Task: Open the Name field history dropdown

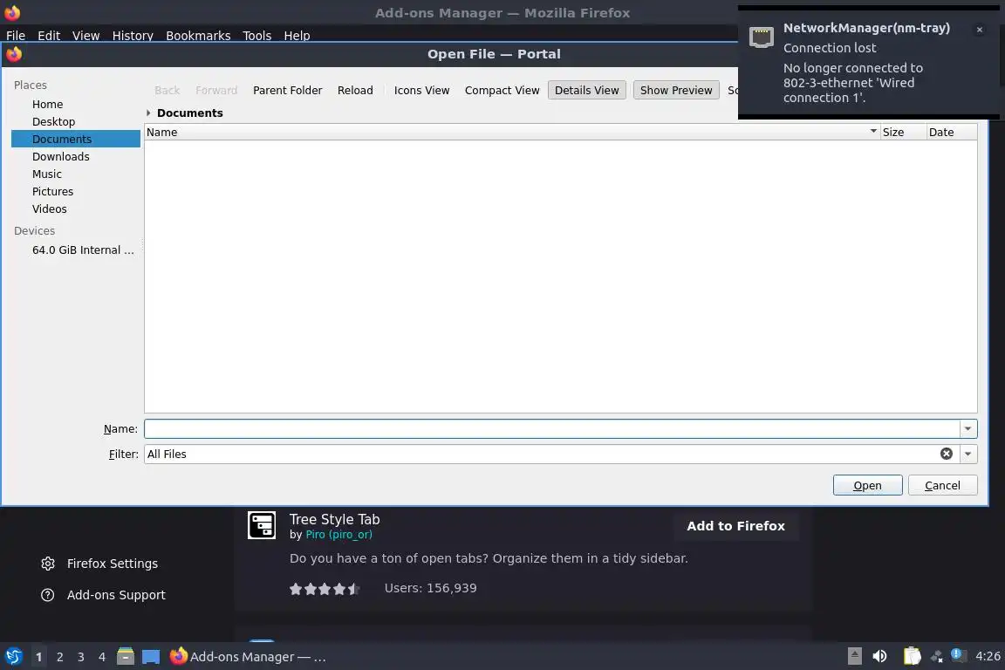Action: coord(967,429)
